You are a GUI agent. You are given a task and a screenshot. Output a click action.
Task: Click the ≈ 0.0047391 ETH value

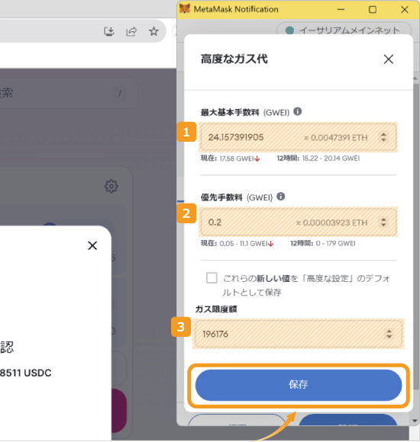tap(335, 138)
